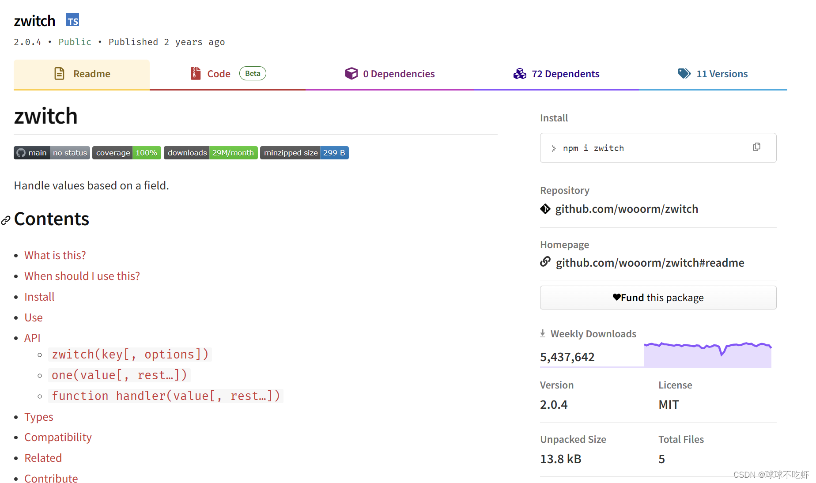Click the Contents heading anchor link icon
The height and width of the screenshot is (483, 816).
(6, 220)
